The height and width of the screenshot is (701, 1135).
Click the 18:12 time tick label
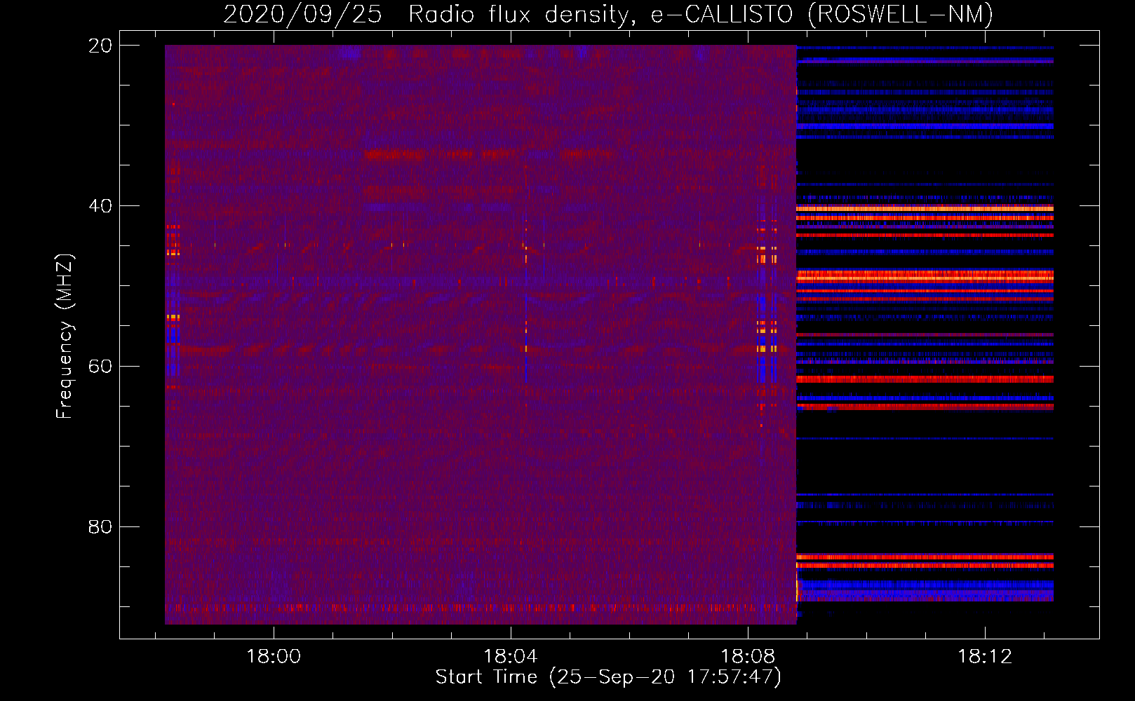[985, 656]
